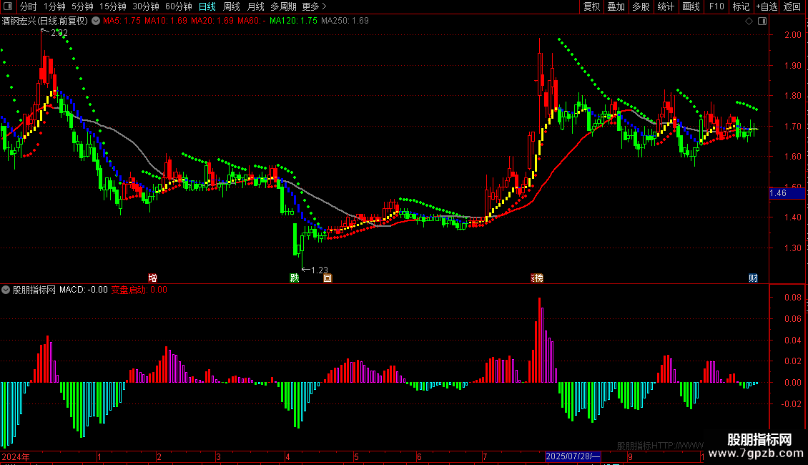This screenshot has height=465, width=808.
Task: Select the 5分钟 period tab
Action: (82, 6)
